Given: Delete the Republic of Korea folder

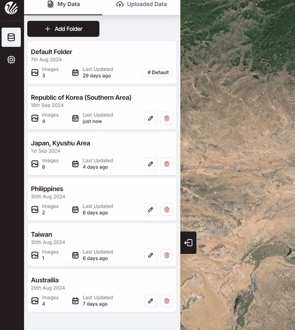Looking at the screenshot, I should [x=167, y=118].
